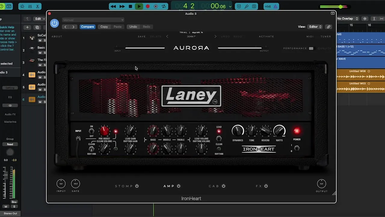Mute track 1 SoCal
This screenshot has width=385, height=217.
coord(40,40)
